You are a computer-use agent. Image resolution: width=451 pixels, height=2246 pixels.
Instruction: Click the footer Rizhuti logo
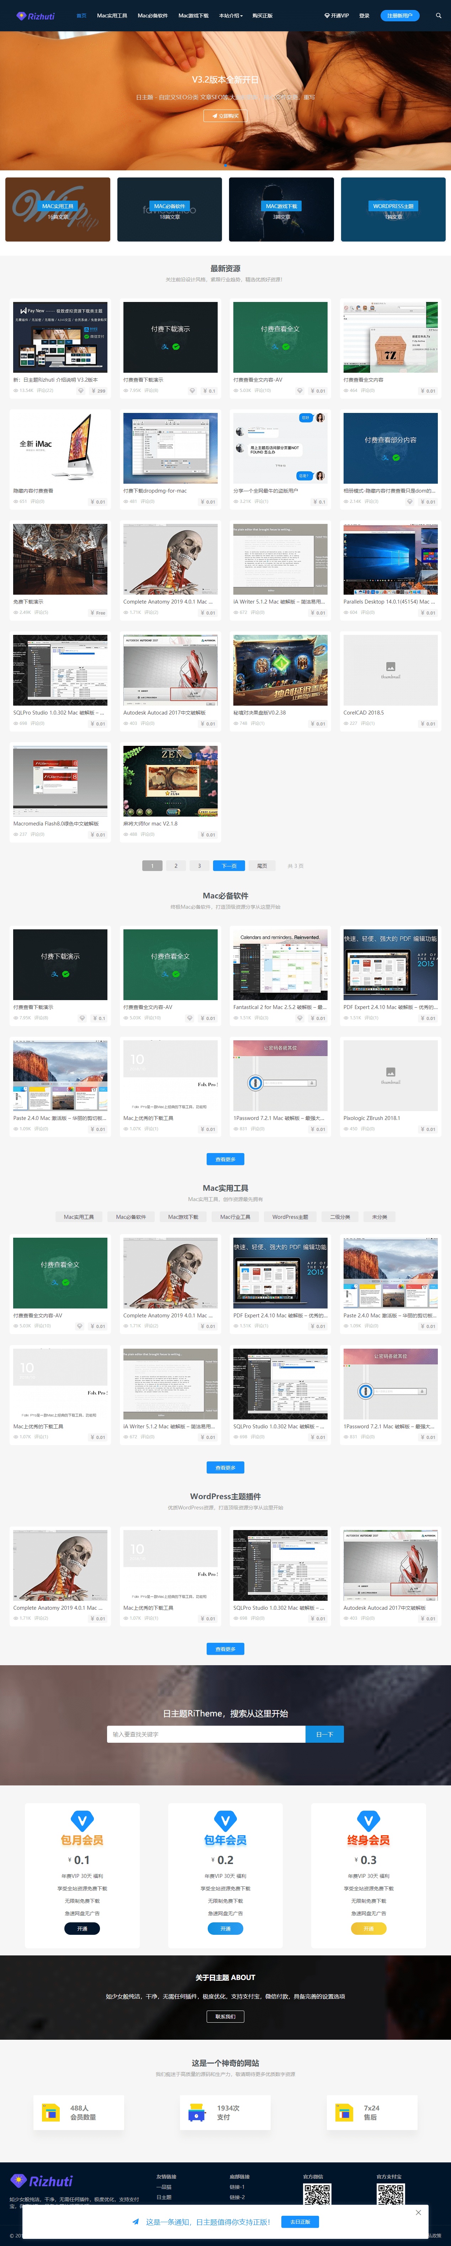click(x=41, y=2181)
